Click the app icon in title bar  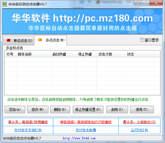coord(4,4)
